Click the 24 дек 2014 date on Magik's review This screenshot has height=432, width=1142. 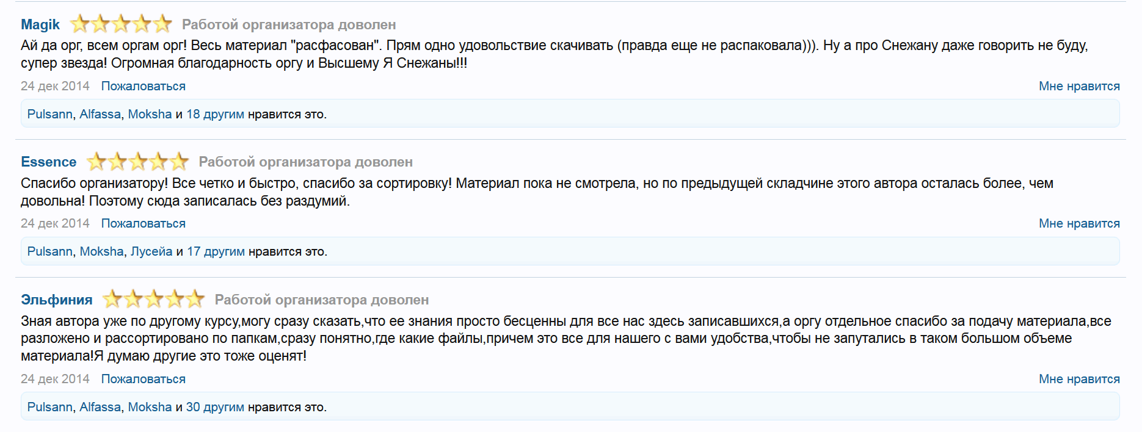[55, 86]
